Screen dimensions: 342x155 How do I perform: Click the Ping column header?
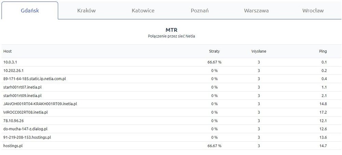(323, 51)
